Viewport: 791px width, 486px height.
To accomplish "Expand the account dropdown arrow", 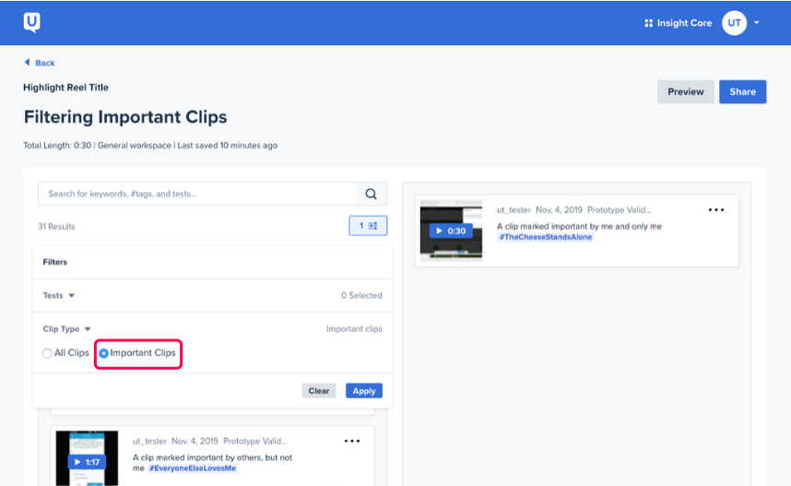I will (x=757, y=23).
